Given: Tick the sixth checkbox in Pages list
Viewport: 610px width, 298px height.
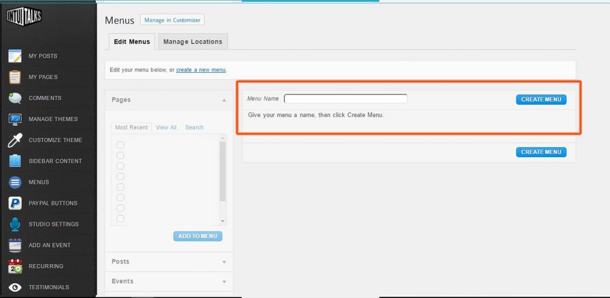Looking at the screenshot, I should coord(120,197).
